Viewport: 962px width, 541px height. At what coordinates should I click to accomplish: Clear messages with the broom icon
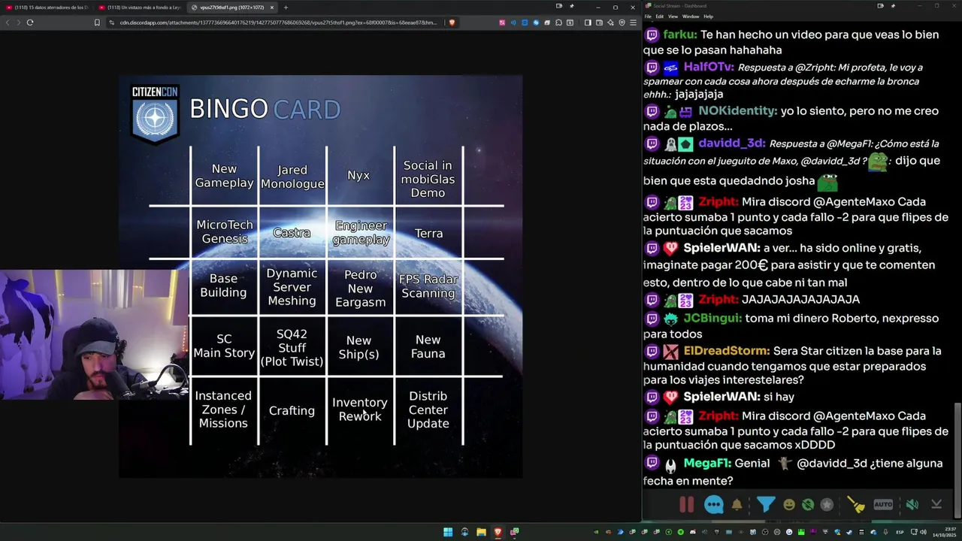click(856, 505)
